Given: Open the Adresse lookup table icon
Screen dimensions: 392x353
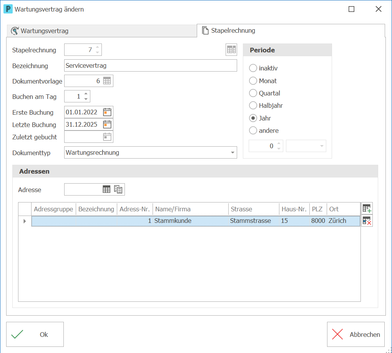Looking at the screenshot, I should (x=106, y=189).
